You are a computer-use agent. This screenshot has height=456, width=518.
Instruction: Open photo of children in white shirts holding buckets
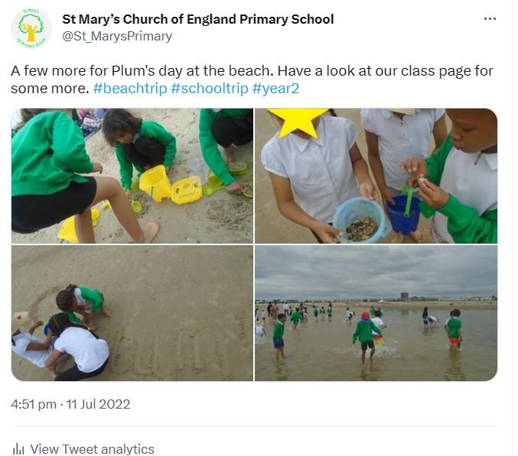pyautogui.click(x=376, y=176)
